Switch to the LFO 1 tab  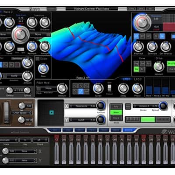coord(126,79)
